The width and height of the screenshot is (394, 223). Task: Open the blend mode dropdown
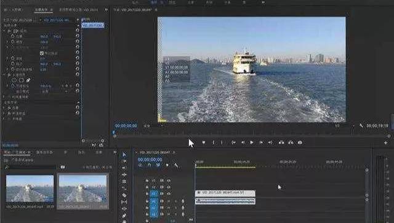pos(54,92)
